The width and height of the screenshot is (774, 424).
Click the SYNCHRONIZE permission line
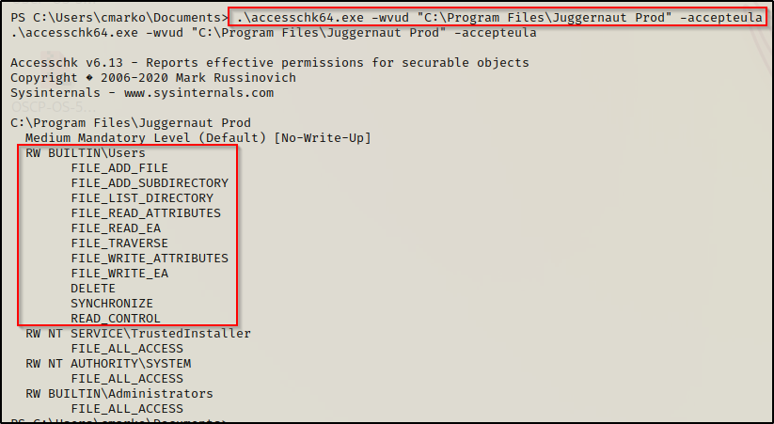pos(112,303)
